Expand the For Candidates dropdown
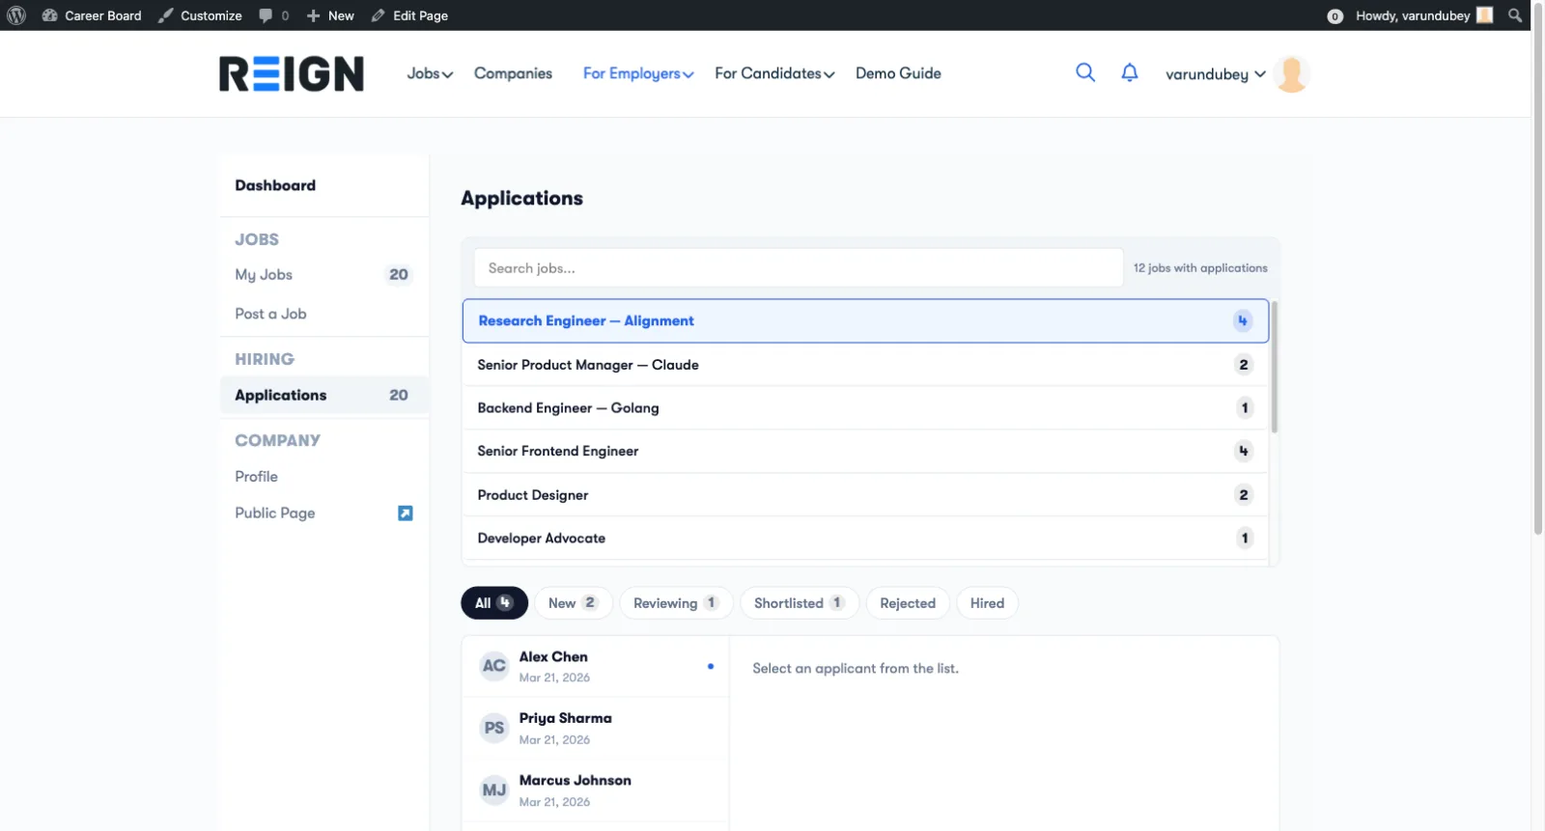The height and width of the screenshot is (831, 1545). coord(774,73)
